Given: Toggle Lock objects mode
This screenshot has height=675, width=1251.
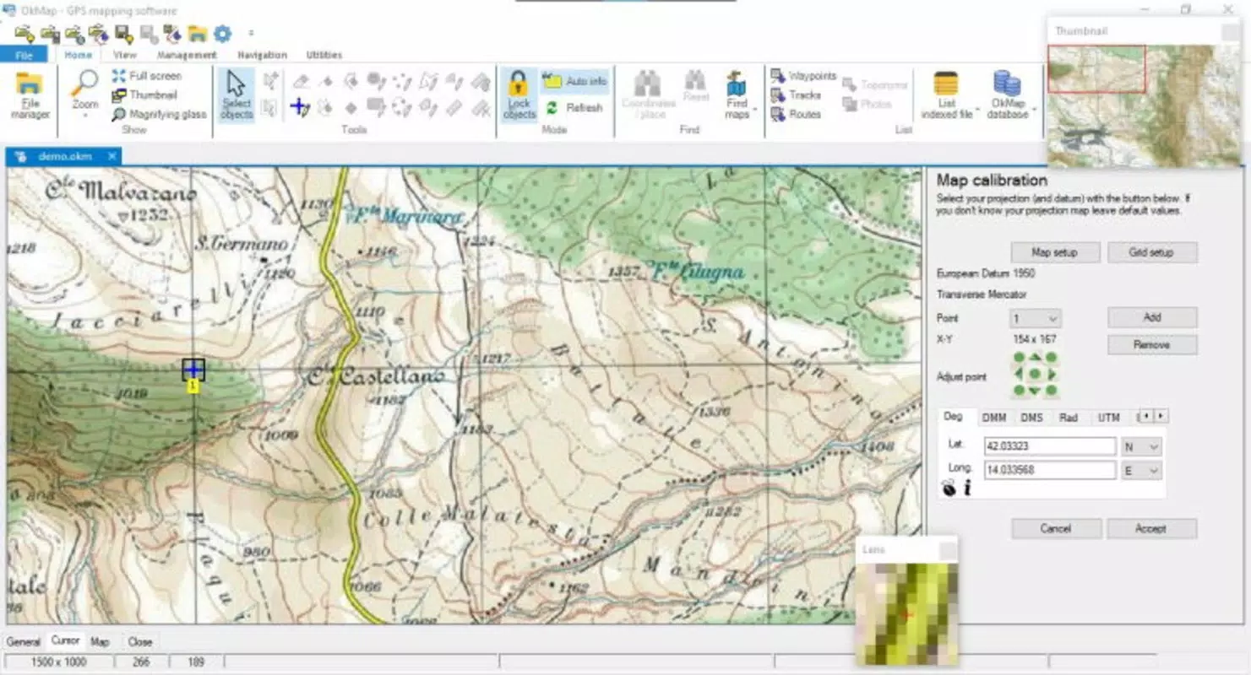Looking at the screenshot, I should [519, 95].
